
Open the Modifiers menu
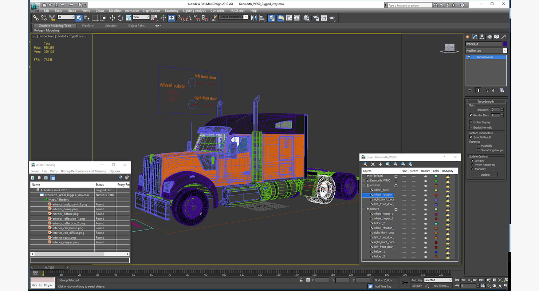115,11
